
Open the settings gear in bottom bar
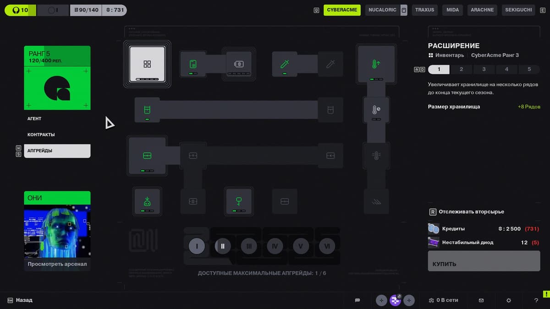pyautogui.click(x=508, y=300)
